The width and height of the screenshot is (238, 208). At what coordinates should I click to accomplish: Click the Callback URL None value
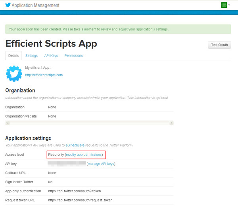pos(52,173)
